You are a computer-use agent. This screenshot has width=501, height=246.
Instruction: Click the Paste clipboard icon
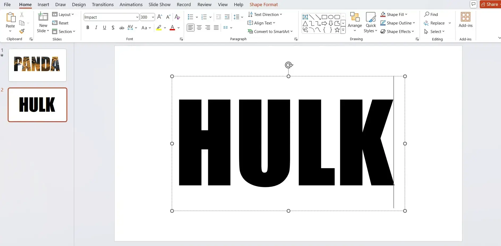coord(11,17)
